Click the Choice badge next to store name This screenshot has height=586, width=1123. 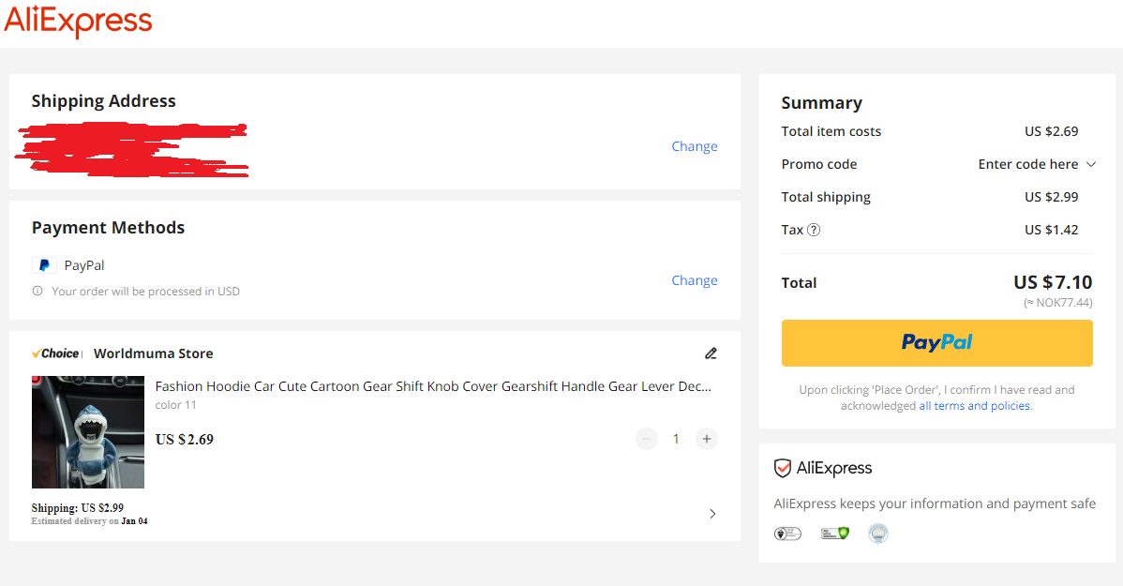point(55,353)
